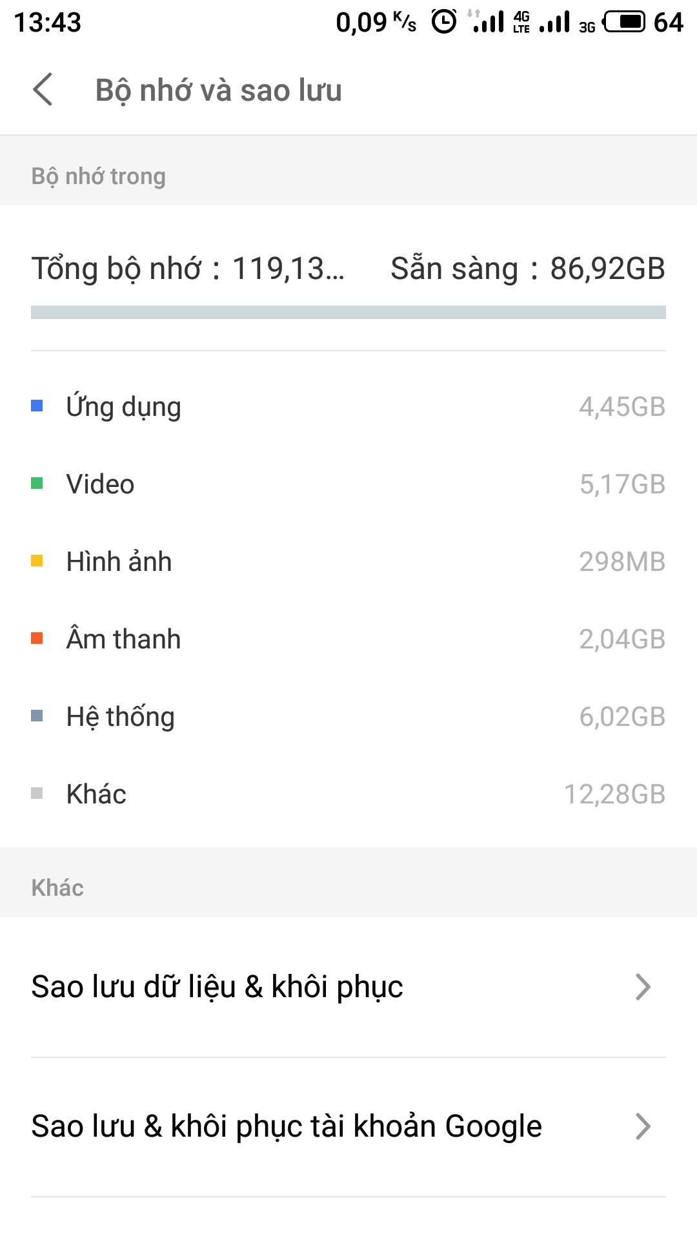Viewport: 697px width, 1240px height.
Task: Open Sao lưu & khôi phục tài khoản Google
Action: (x=323, y=1126)
